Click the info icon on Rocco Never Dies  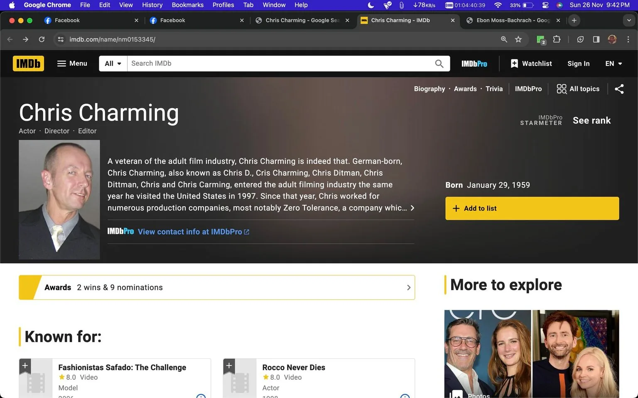(x=404, y=396)
